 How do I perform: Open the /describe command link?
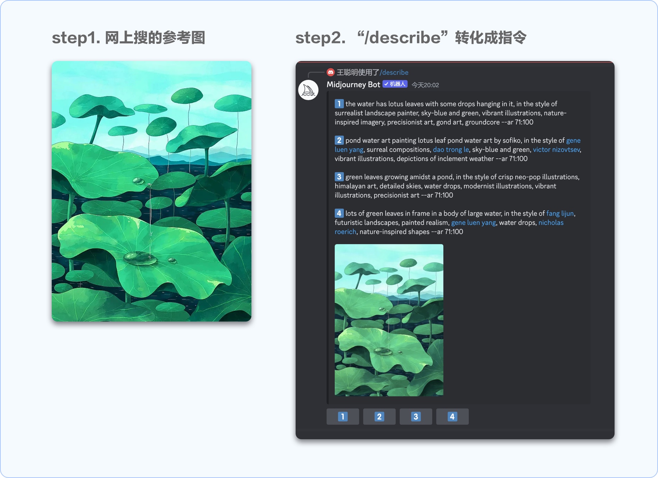click(394, 72)
